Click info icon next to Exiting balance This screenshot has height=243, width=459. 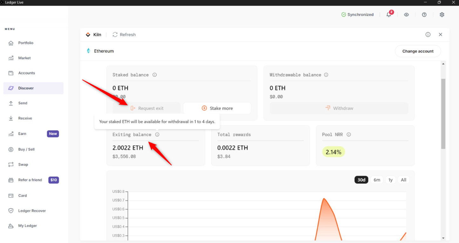[157, 135]
